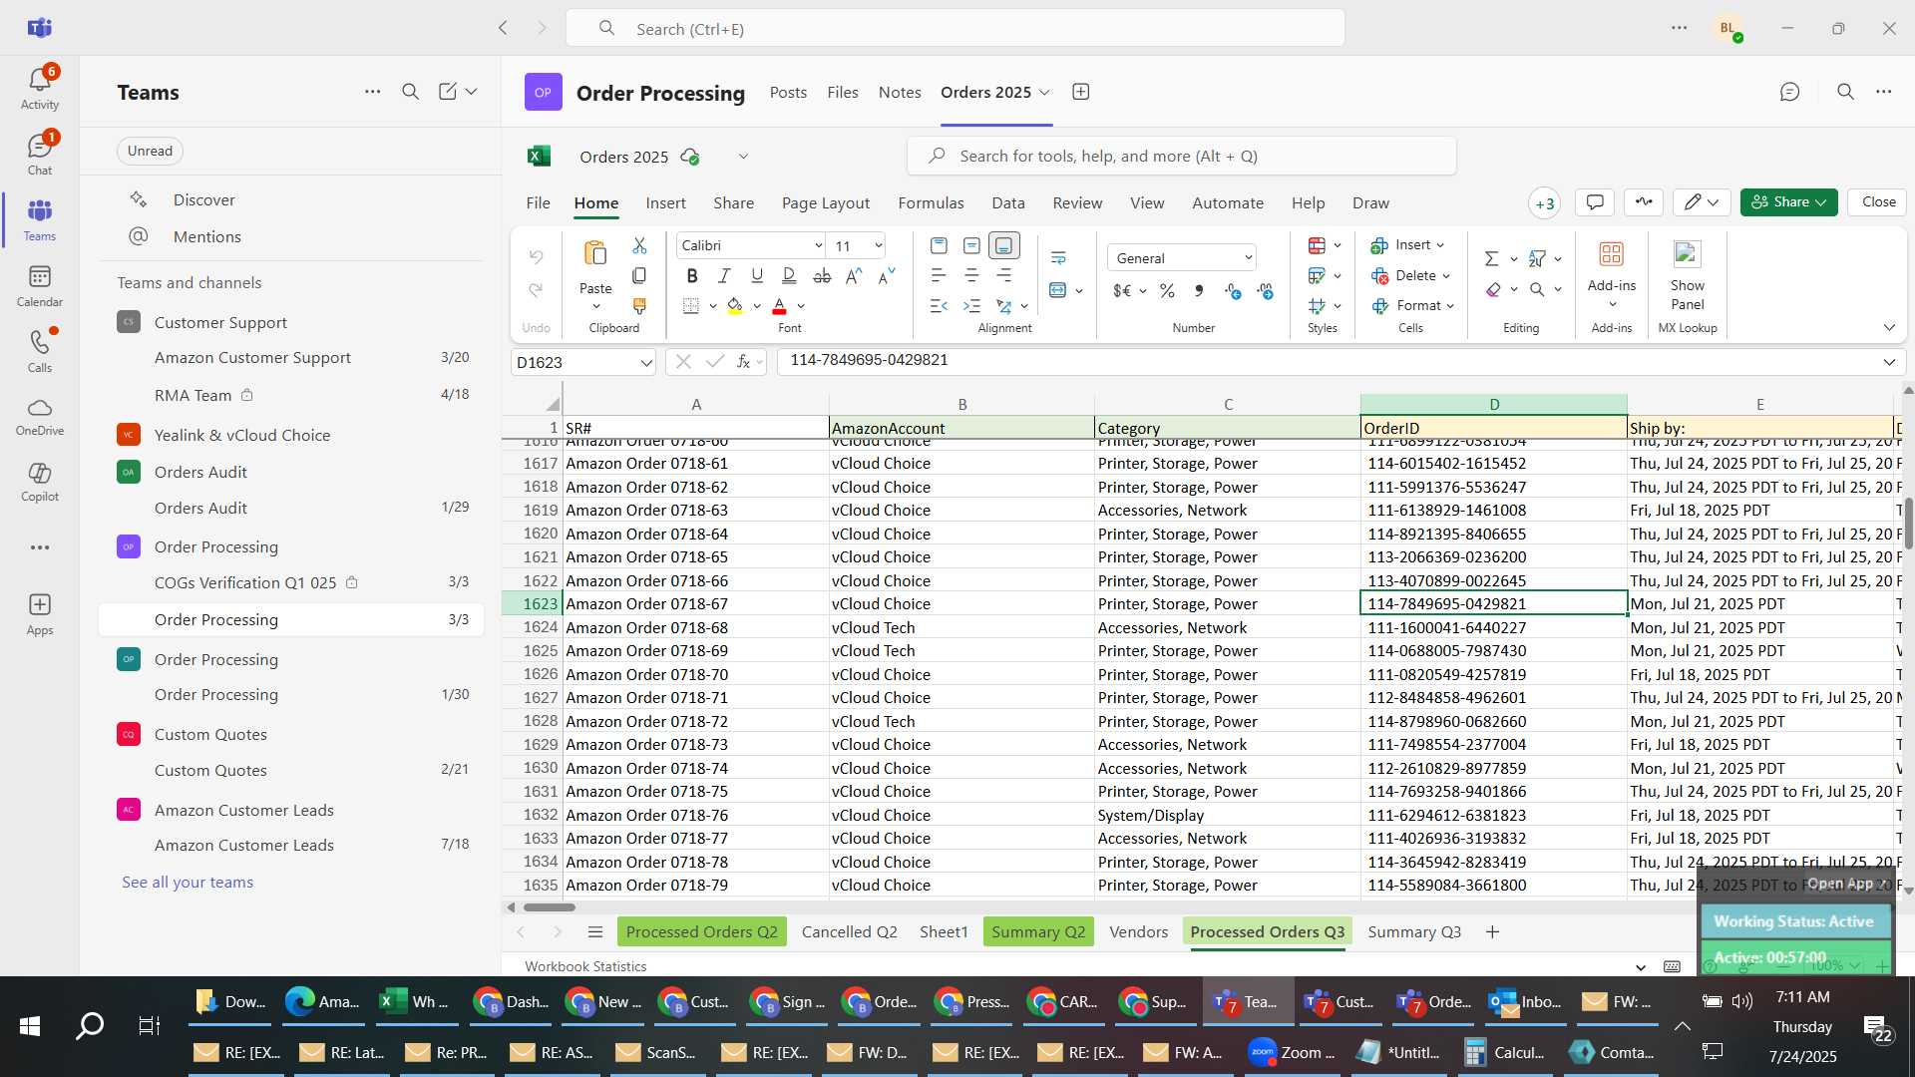The image size is (1915, 1077).
Task: Open OneDrive in the Teams sidebar
Action: 40,417
